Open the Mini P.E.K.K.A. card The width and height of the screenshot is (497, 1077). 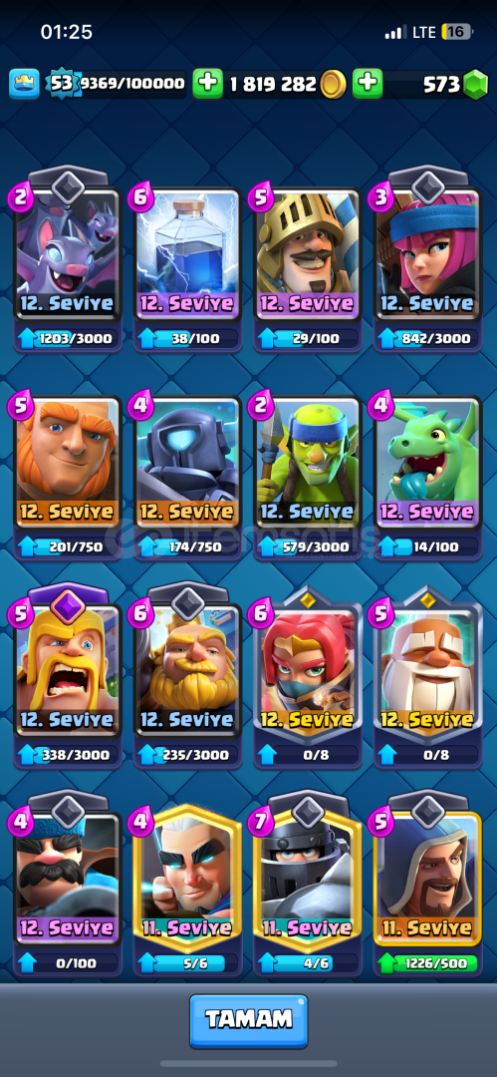point(187,464)
